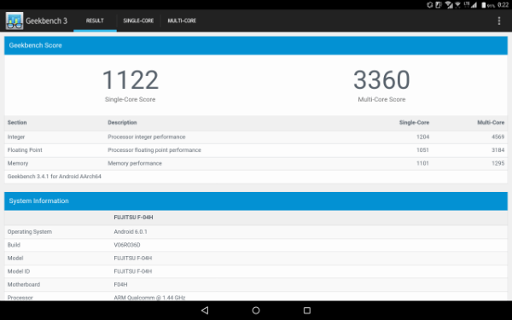512x320 pixels.
Task: Tap 'Geekbench 3.4.1 for Android AArch64' text
Action: pyautogui.click(x=55, y=177)
